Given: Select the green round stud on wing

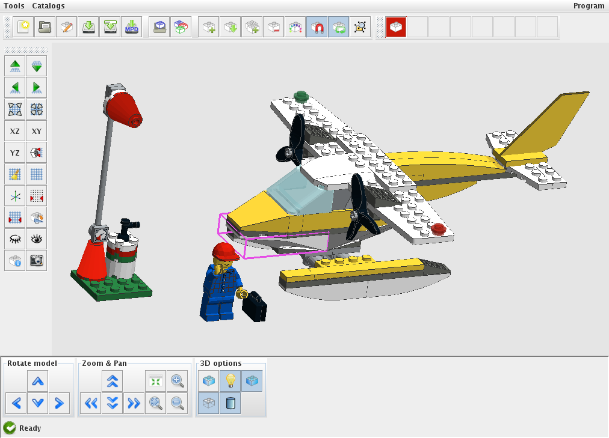Looking at the screenshot, I should [301, 96].
